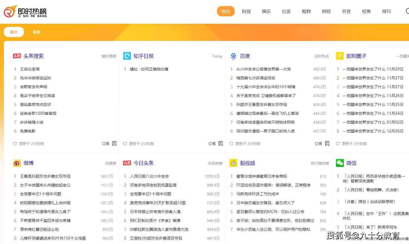Screen dimensions: 409x244
Task: Open 即刻圈子 card title
Action: (x=356, y=56)
